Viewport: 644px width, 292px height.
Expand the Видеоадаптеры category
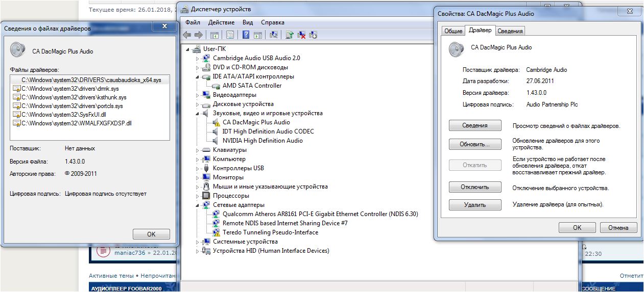click(198, 95)
